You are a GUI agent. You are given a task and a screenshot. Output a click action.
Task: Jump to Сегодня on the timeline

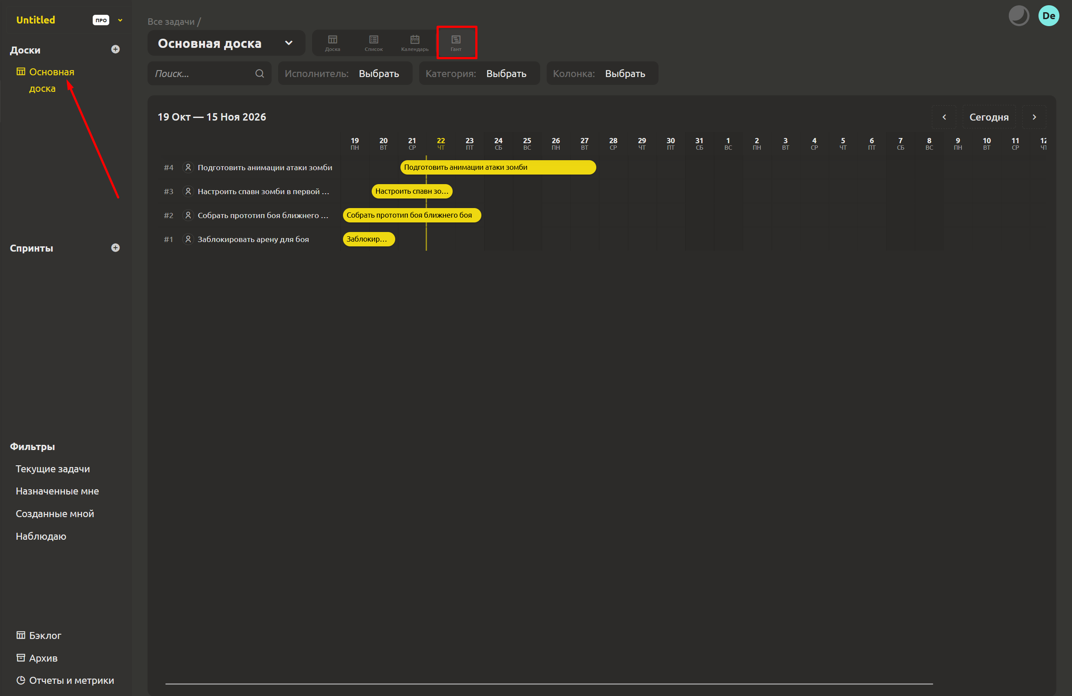click(989, 117)
